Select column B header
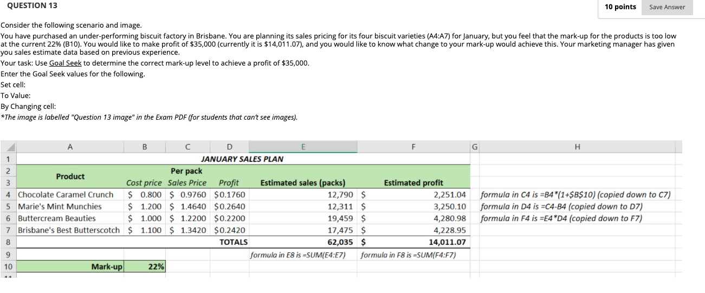This screenshot has width=705, height=293. click(x=145, y=147)
